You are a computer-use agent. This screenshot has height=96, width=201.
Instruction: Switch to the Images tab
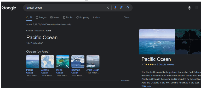click(x=41, y=17)
